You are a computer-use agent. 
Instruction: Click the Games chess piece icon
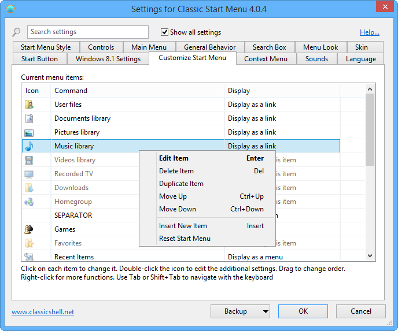pos(29,229)
